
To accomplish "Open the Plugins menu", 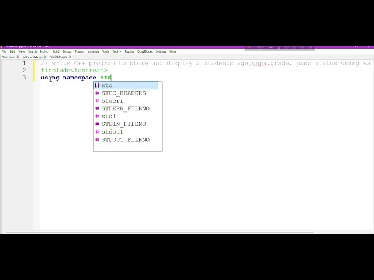I will (129, 51).
